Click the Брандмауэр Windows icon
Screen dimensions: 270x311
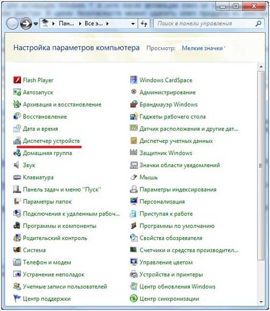coord(133,104)
